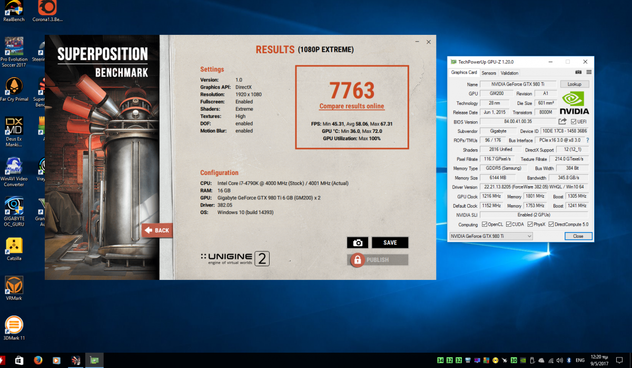Switch to GPU-Z taskbar icon
Image resolution: width=632 pixels, height=368 pixels.
coord(95,361)
